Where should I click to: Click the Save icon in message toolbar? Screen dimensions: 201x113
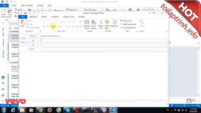25,13
